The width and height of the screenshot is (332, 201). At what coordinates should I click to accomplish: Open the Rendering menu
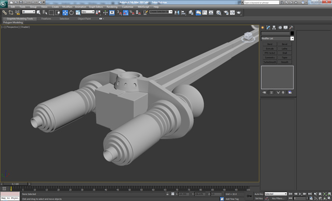pos(112,7)
